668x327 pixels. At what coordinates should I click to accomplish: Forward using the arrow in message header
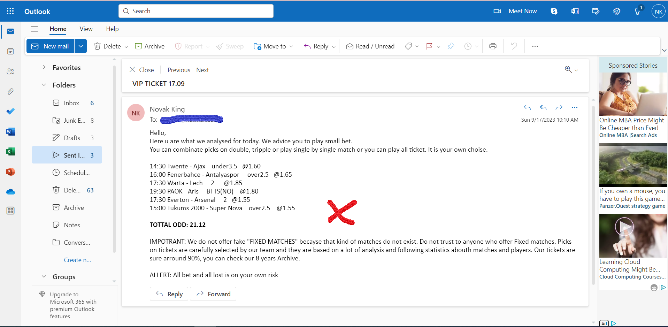click(559, 107)
